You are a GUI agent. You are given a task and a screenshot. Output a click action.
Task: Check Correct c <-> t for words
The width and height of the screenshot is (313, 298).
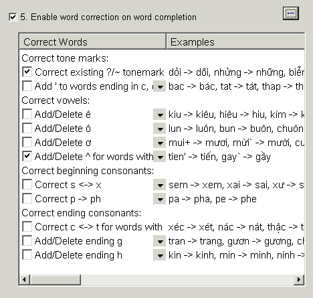click(27, 226)
